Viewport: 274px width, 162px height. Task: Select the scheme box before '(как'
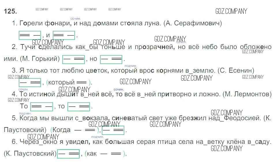pyautogui.click(x=68, y=154)
